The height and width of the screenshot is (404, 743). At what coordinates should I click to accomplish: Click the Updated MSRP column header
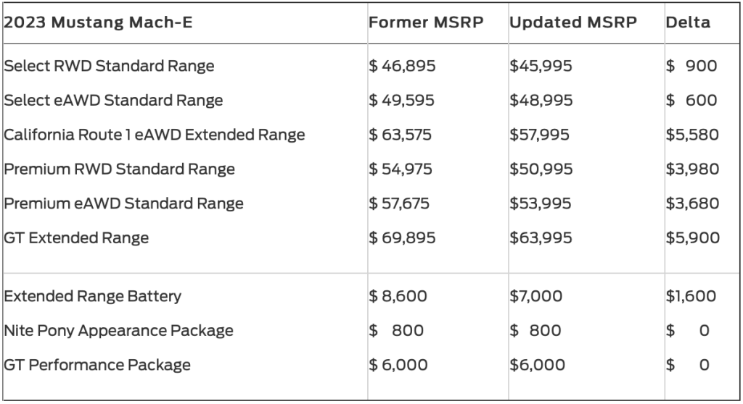(x=573, y=22)
